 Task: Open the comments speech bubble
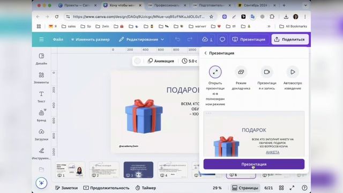click(222, 39)
